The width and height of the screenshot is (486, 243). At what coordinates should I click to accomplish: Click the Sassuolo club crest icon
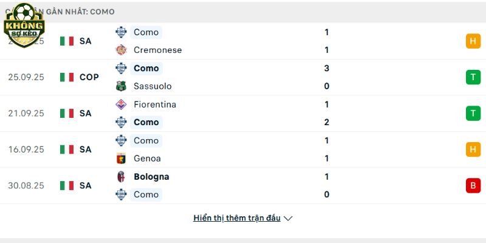tap(122, 86)
